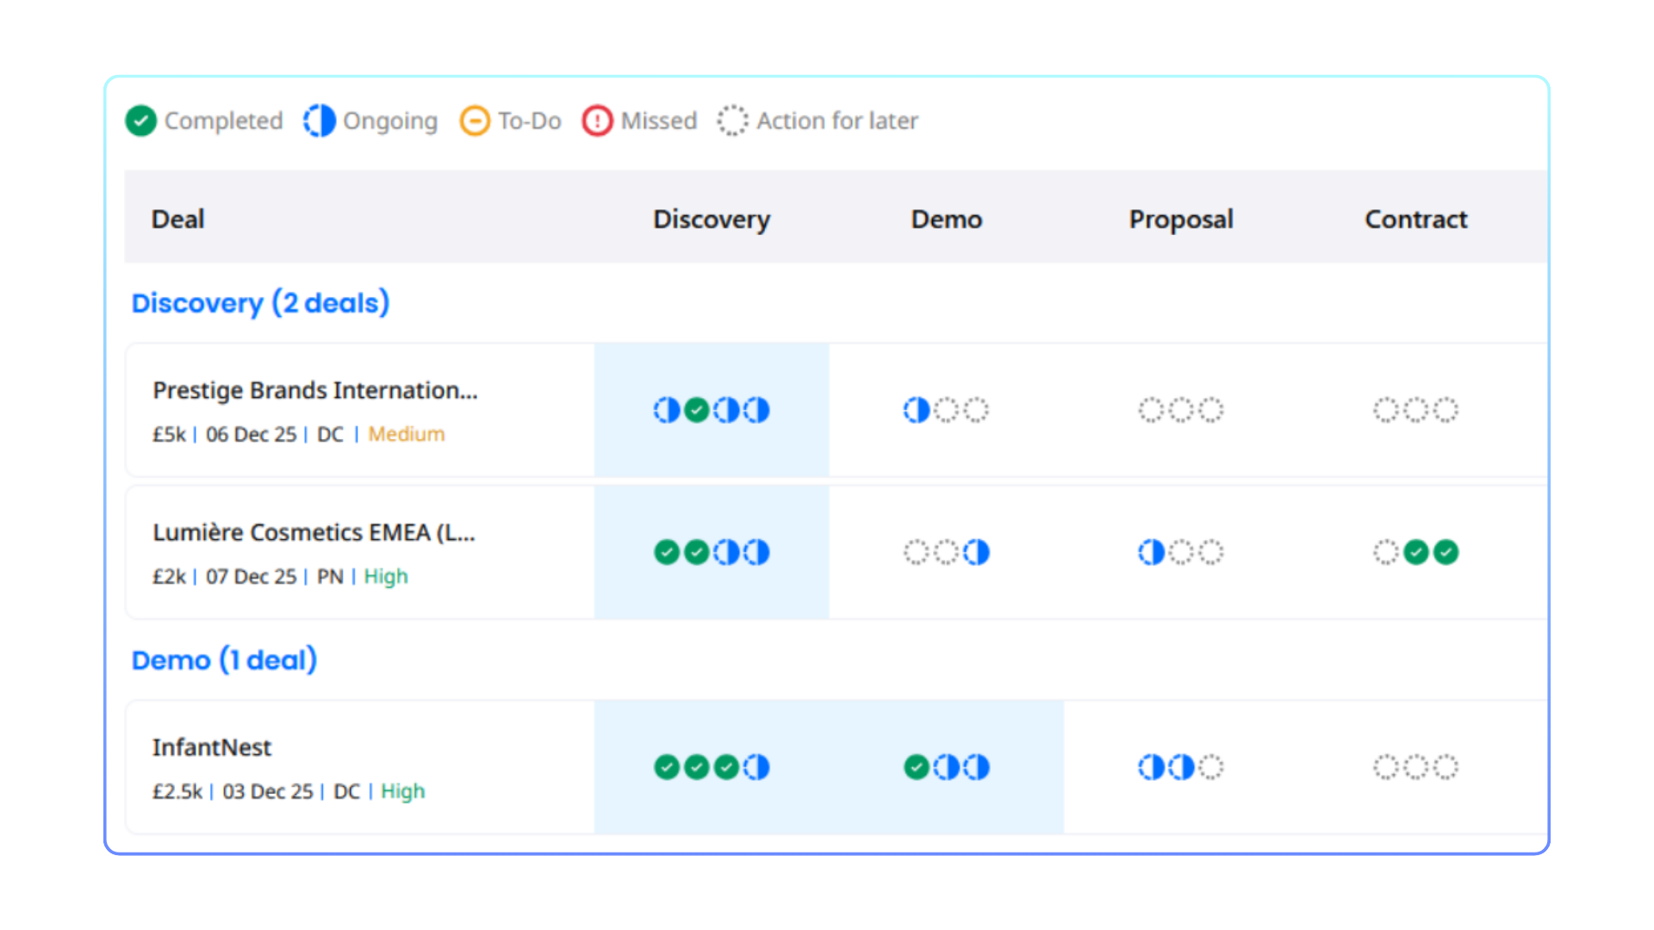The height and width of the screenshot is (930, 1654).
Task: Click the orange To-Do legend icon
Action: pos(475,121)
